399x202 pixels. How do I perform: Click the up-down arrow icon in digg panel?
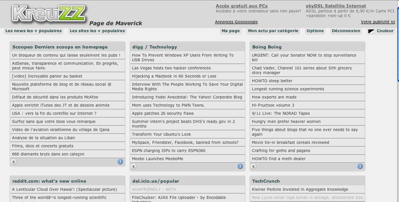click(134, 166)
